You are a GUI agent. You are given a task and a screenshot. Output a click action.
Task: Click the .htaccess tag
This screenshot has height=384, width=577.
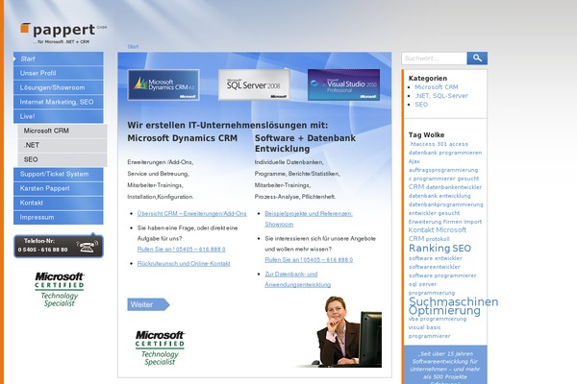(x=422, y=144)
